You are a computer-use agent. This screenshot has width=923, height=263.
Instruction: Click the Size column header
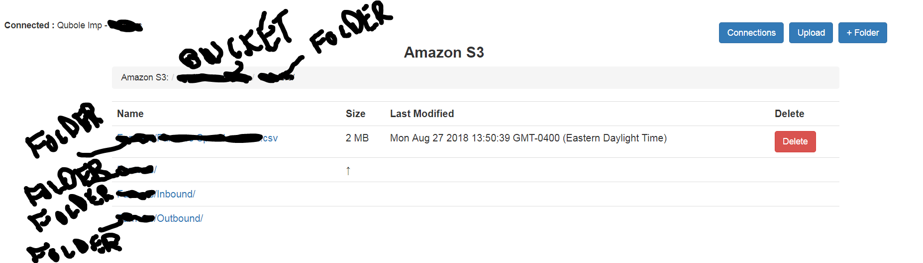(355, 114)
